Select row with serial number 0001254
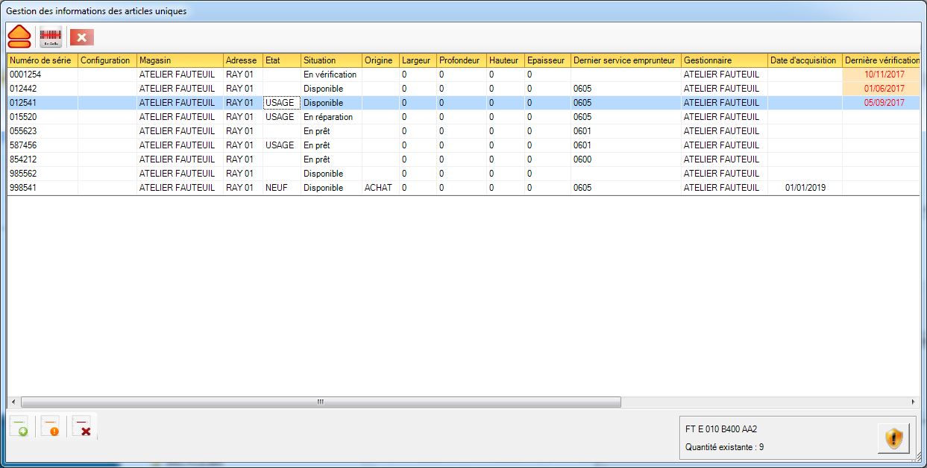The height and width of the screenshot is (468, 927). tap(42, 75)
